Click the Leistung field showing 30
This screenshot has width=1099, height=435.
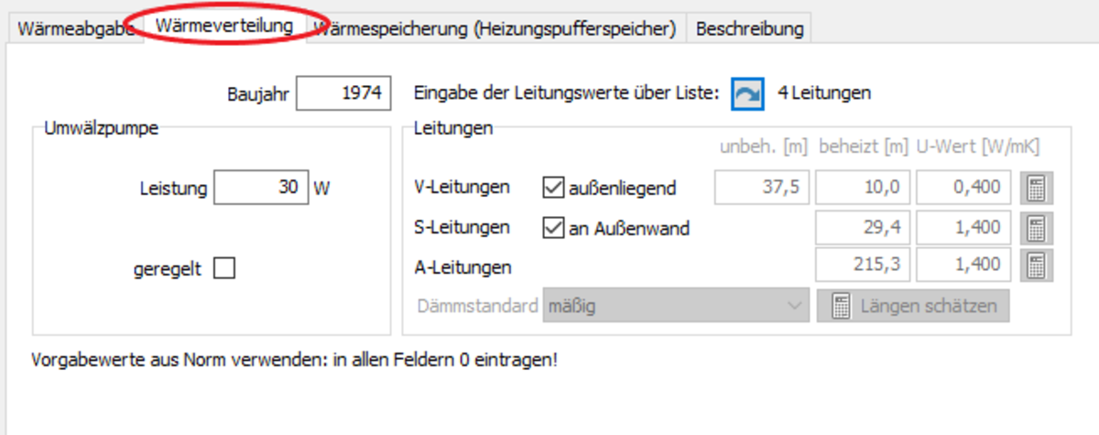(x=260, y=189)
